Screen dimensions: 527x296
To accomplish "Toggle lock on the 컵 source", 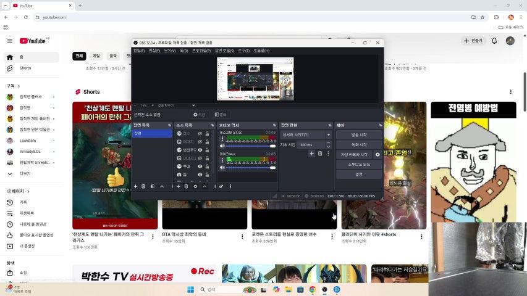I will pos(207,175).
